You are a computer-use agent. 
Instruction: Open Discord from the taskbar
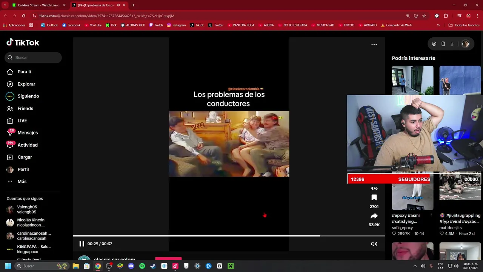tap(131, 266)
